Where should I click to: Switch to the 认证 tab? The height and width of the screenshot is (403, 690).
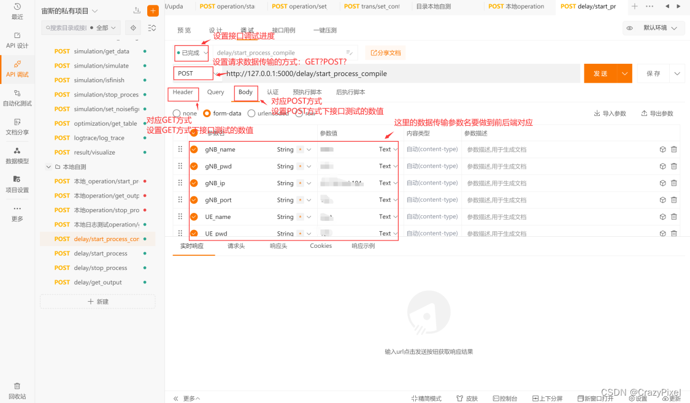click(273, 92)
